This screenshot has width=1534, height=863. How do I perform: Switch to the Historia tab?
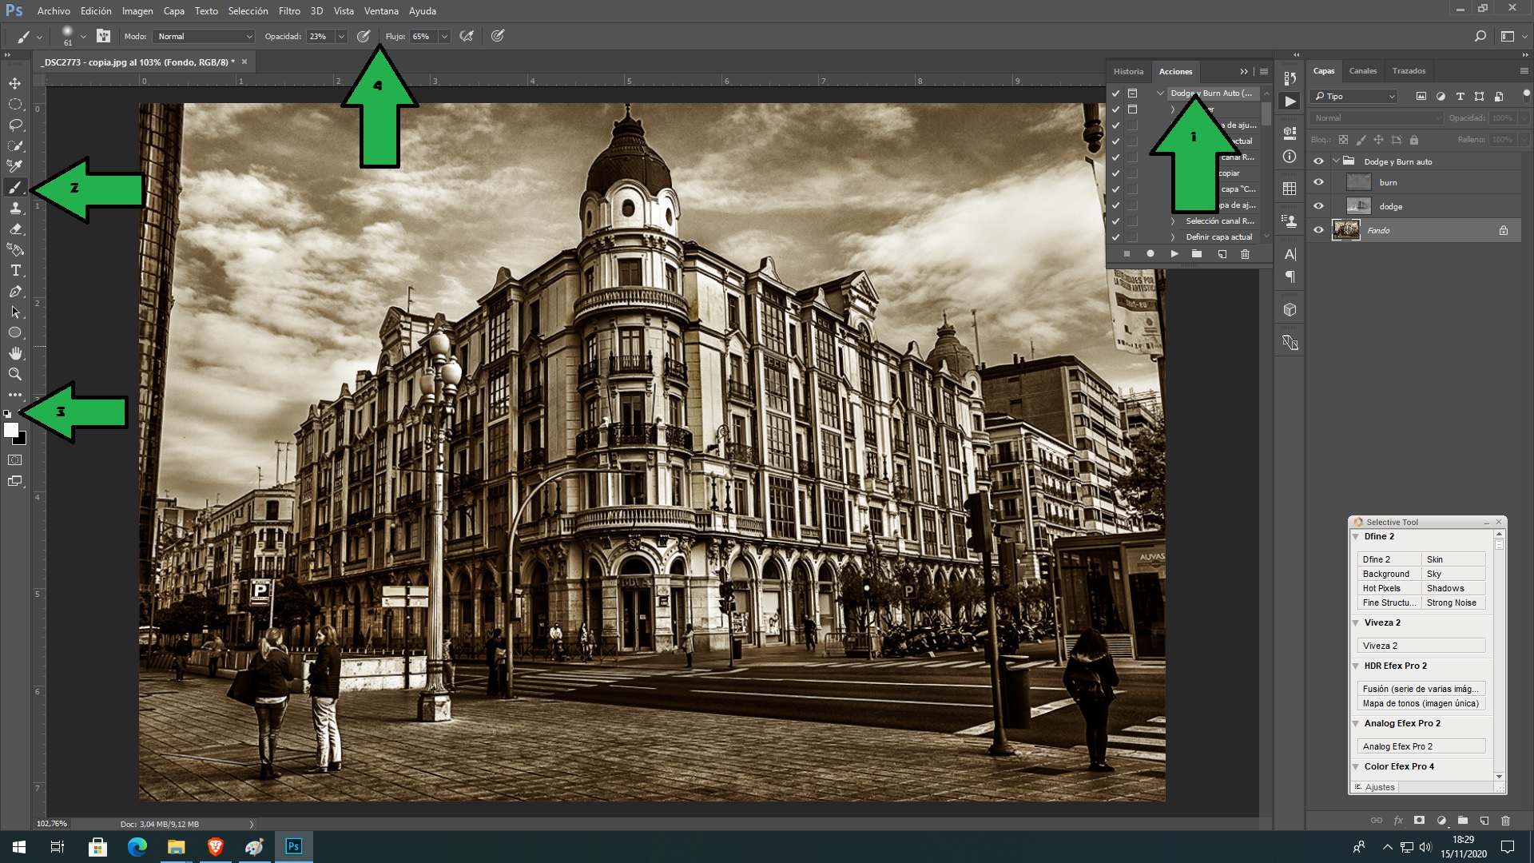[x=1128, y=71]
